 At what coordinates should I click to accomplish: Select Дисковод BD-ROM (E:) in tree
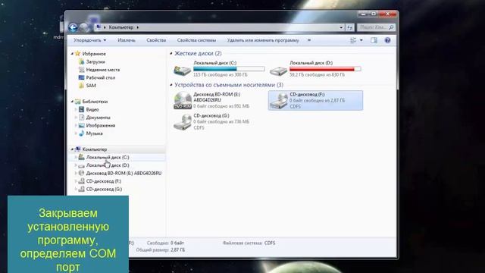(x=124, y=174)
